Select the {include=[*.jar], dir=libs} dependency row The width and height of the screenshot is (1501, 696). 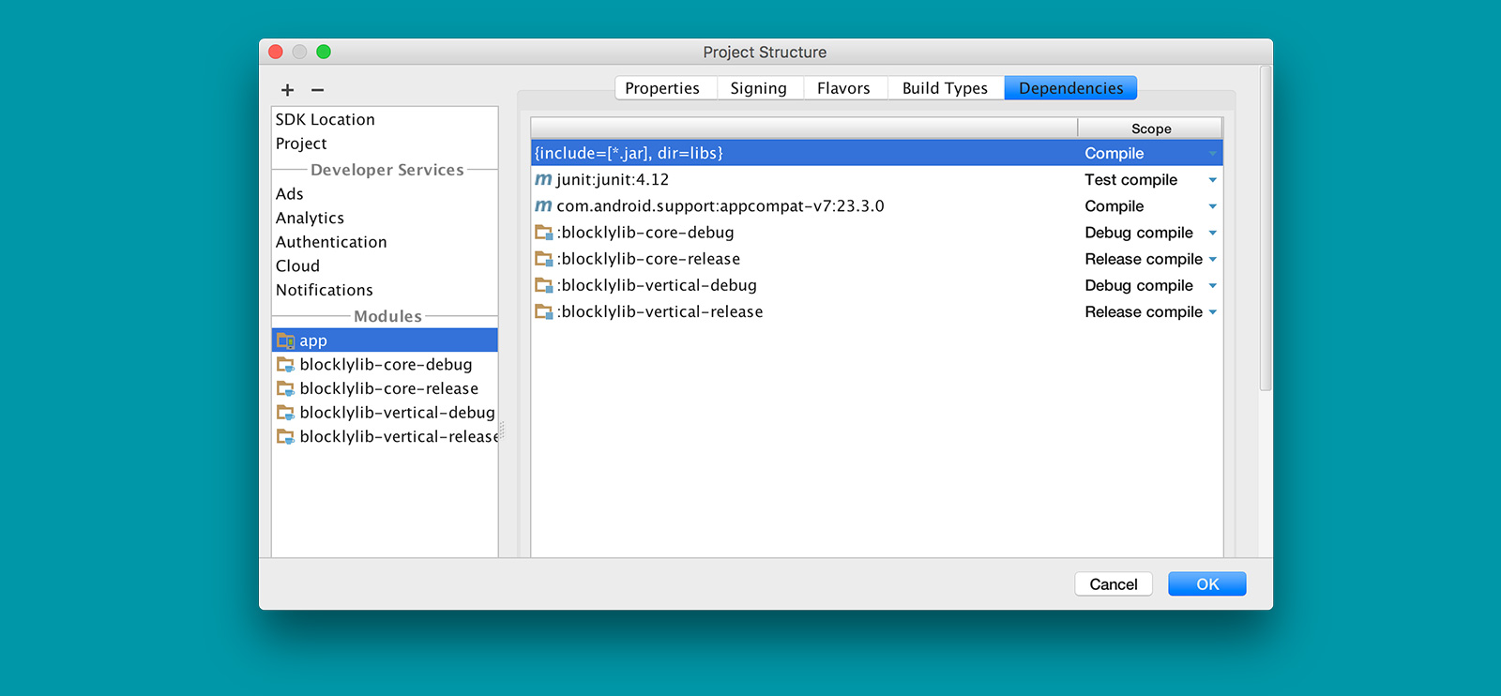[877, 153]
